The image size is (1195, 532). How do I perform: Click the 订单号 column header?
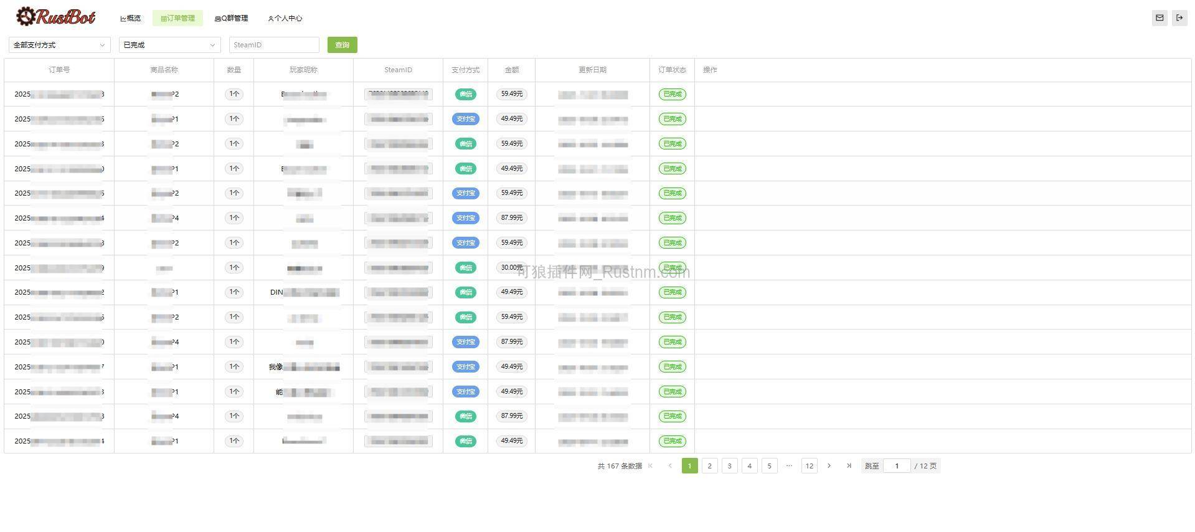click(x=59, y=70)
